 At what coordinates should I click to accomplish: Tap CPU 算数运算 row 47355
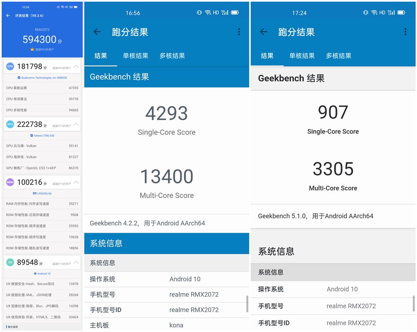[42, 88]
